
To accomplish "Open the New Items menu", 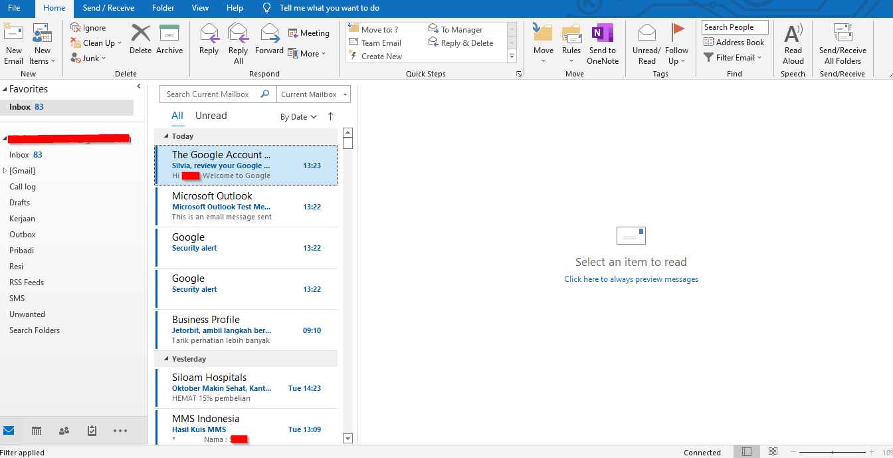I will [x=42, y=44].
